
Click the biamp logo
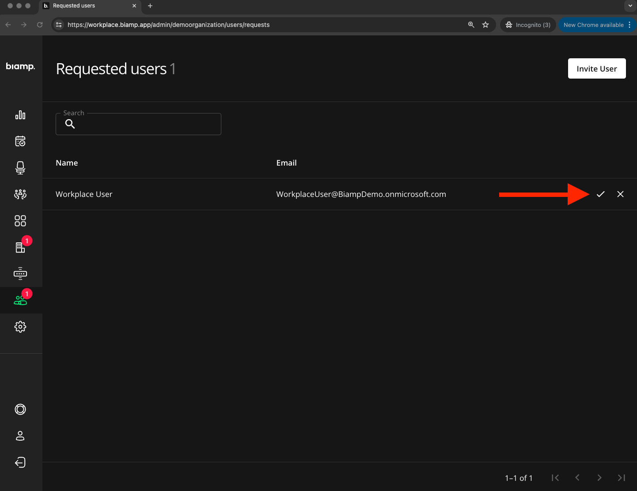point(20,67)
